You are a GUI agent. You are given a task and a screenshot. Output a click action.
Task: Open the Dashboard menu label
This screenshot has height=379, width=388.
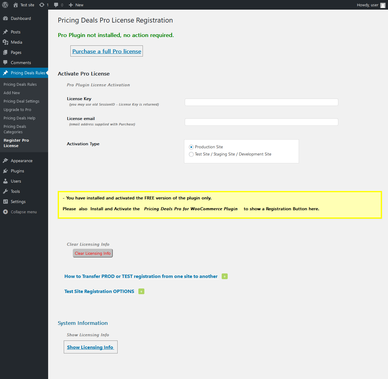pos(21,18)
